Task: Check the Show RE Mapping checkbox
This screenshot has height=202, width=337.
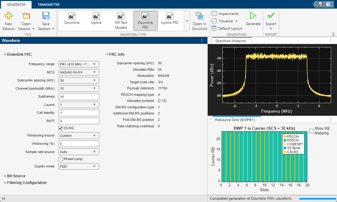Action: (312, 131)
